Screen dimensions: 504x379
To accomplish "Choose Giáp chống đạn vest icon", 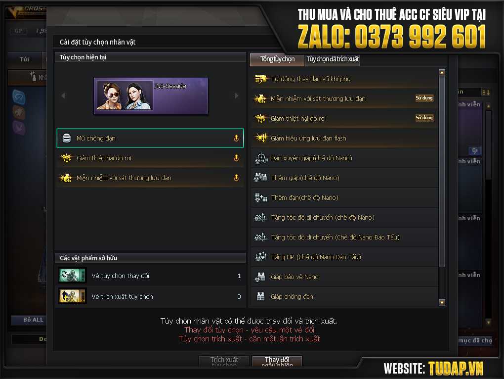I will pos(261,296).
